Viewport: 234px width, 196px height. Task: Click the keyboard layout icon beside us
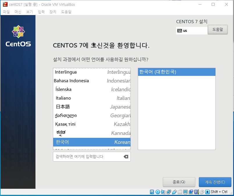[180, 31]
